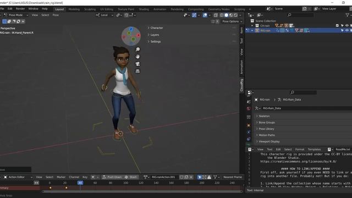Image resolution: width=352 pixels, height=198 pixels.
Task: Toggle only show selected arrow icon
Action: (200, 177)
